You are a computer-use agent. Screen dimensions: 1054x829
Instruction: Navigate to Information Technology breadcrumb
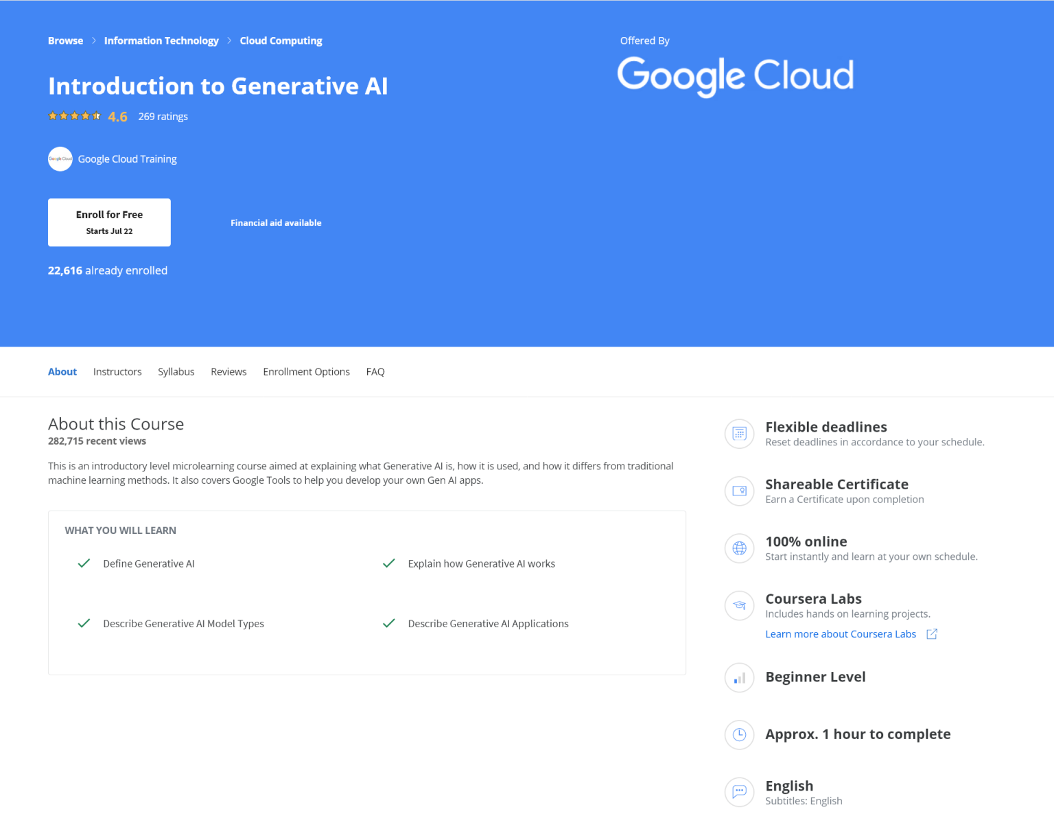pos(161,41)
